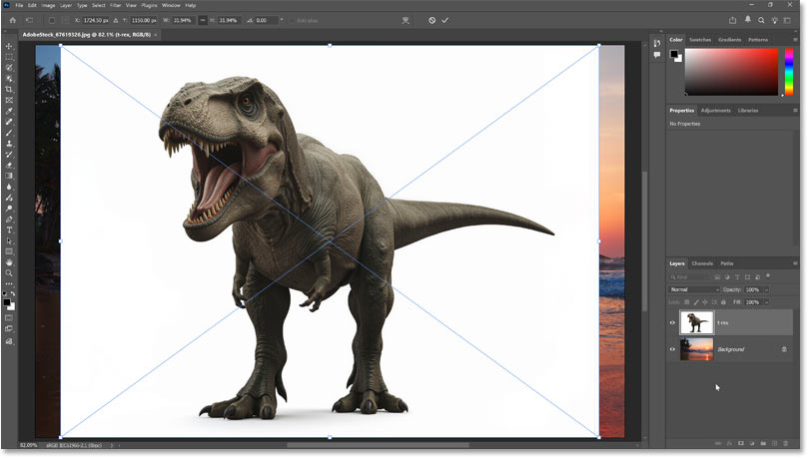
Task: Select the Move tool
Action: 9,46
